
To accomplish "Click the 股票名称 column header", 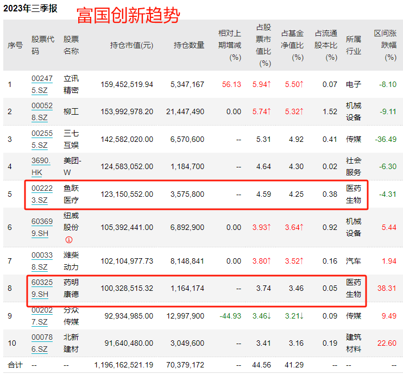I will 71,45.
